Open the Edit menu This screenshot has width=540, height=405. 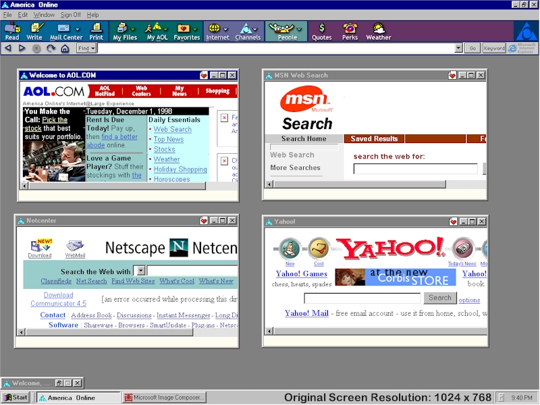click(x=23, y=15)
